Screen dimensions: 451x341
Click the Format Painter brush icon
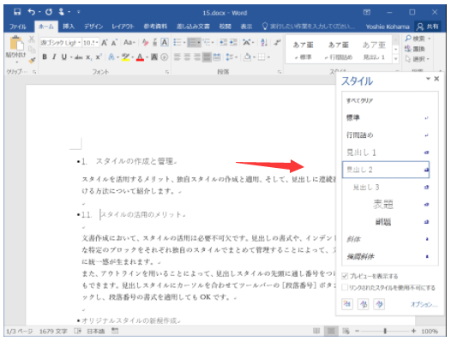tap(32, 60)
